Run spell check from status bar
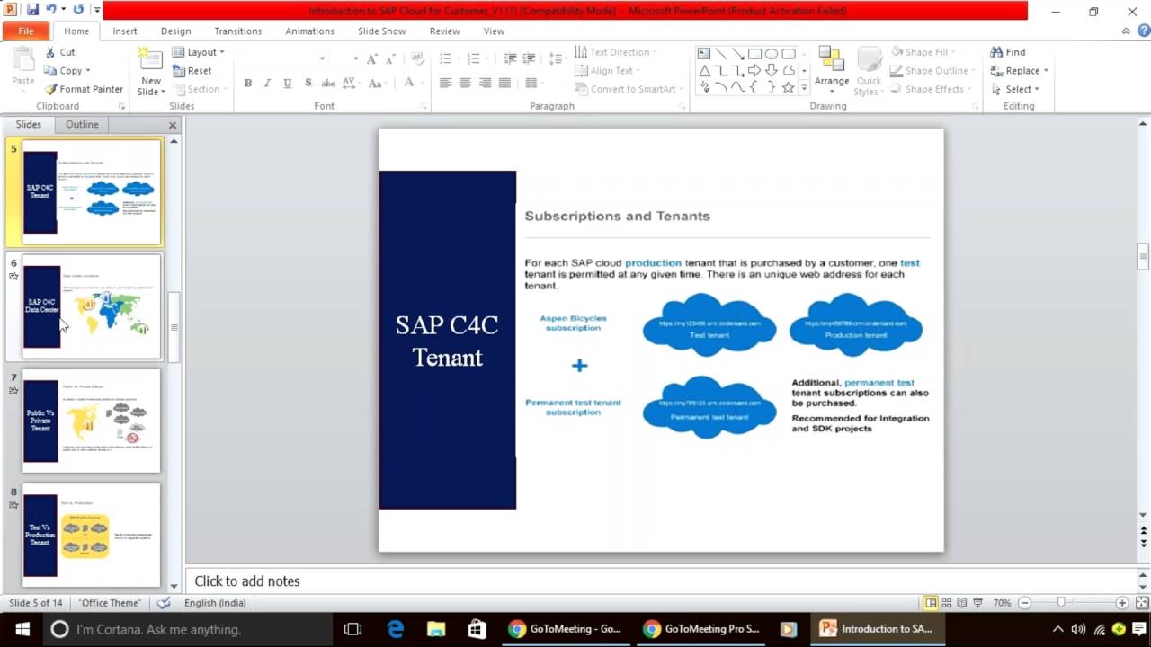This screenshot has width=1151, height=647. tap(164, 603)
